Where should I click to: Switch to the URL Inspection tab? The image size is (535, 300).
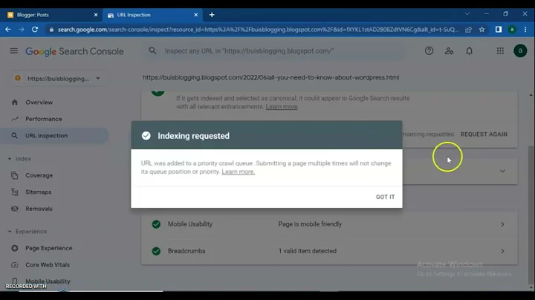(x=152, y=15)
